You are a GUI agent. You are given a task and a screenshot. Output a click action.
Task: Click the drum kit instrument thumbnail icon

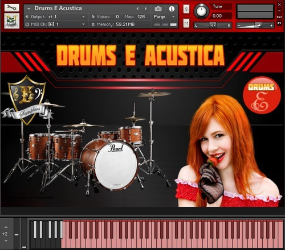pos(12,21)
